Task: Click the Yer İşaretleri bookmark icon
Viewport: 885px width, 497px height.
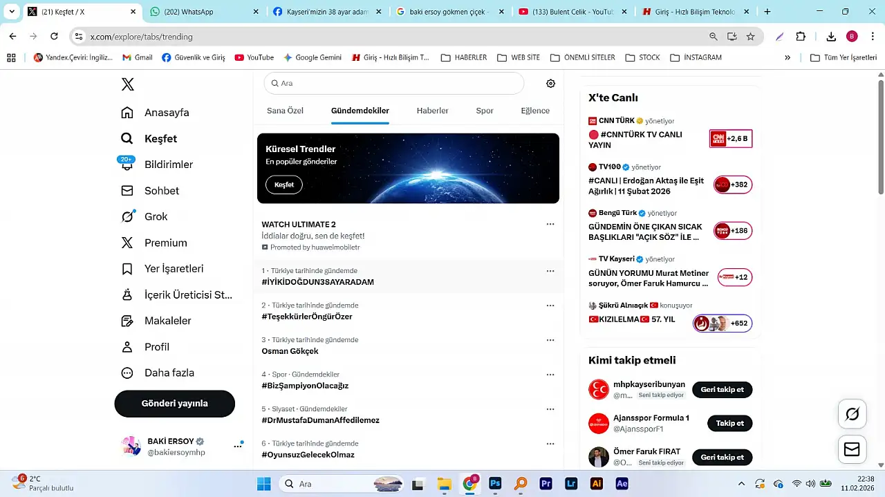Action: pyautogui.click(x=127, y=269)
